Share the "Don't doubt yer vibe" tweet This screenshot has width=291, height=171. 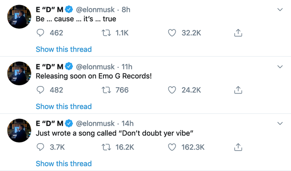[x=238, y=147]
